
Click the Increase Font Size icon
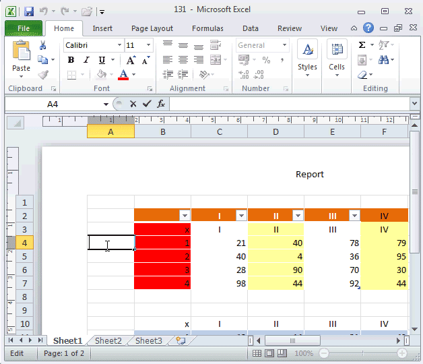tap(131, 60)
